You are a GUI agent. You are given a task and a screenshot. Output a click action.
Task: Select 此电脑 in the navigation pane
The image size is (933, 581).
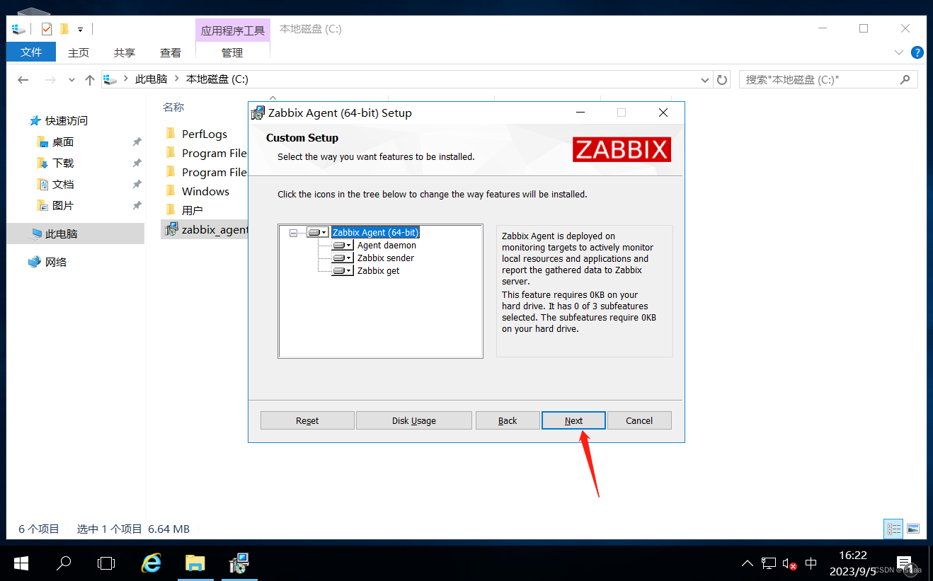tap(61, 234)
